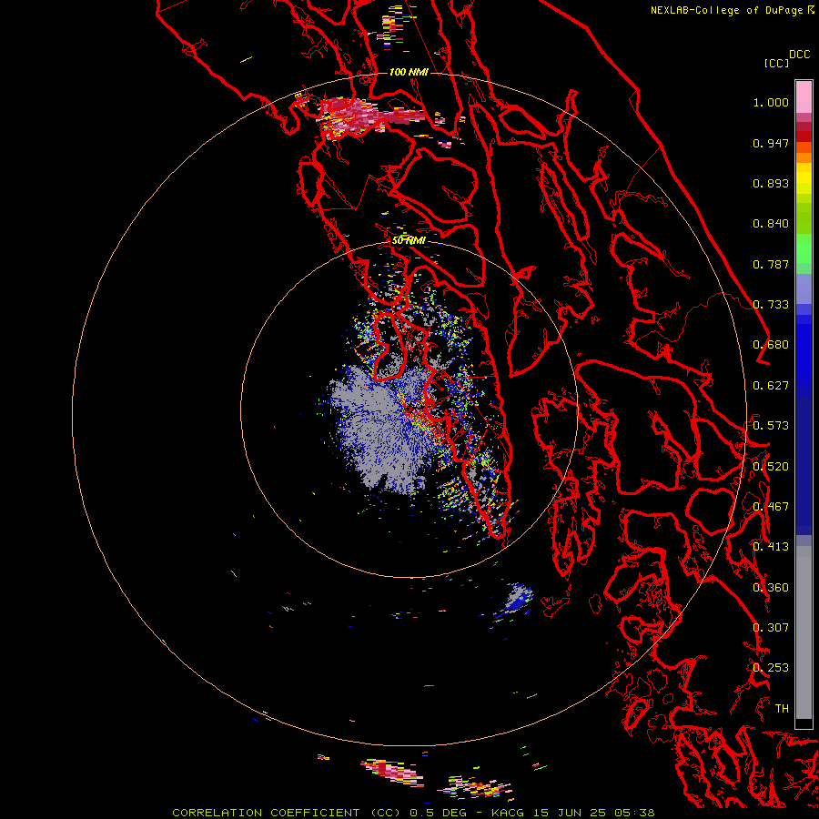The width and height of the screenshot is (819, 819).
Task: Select the 0.467 scale value
Action: tap(771, 507)
